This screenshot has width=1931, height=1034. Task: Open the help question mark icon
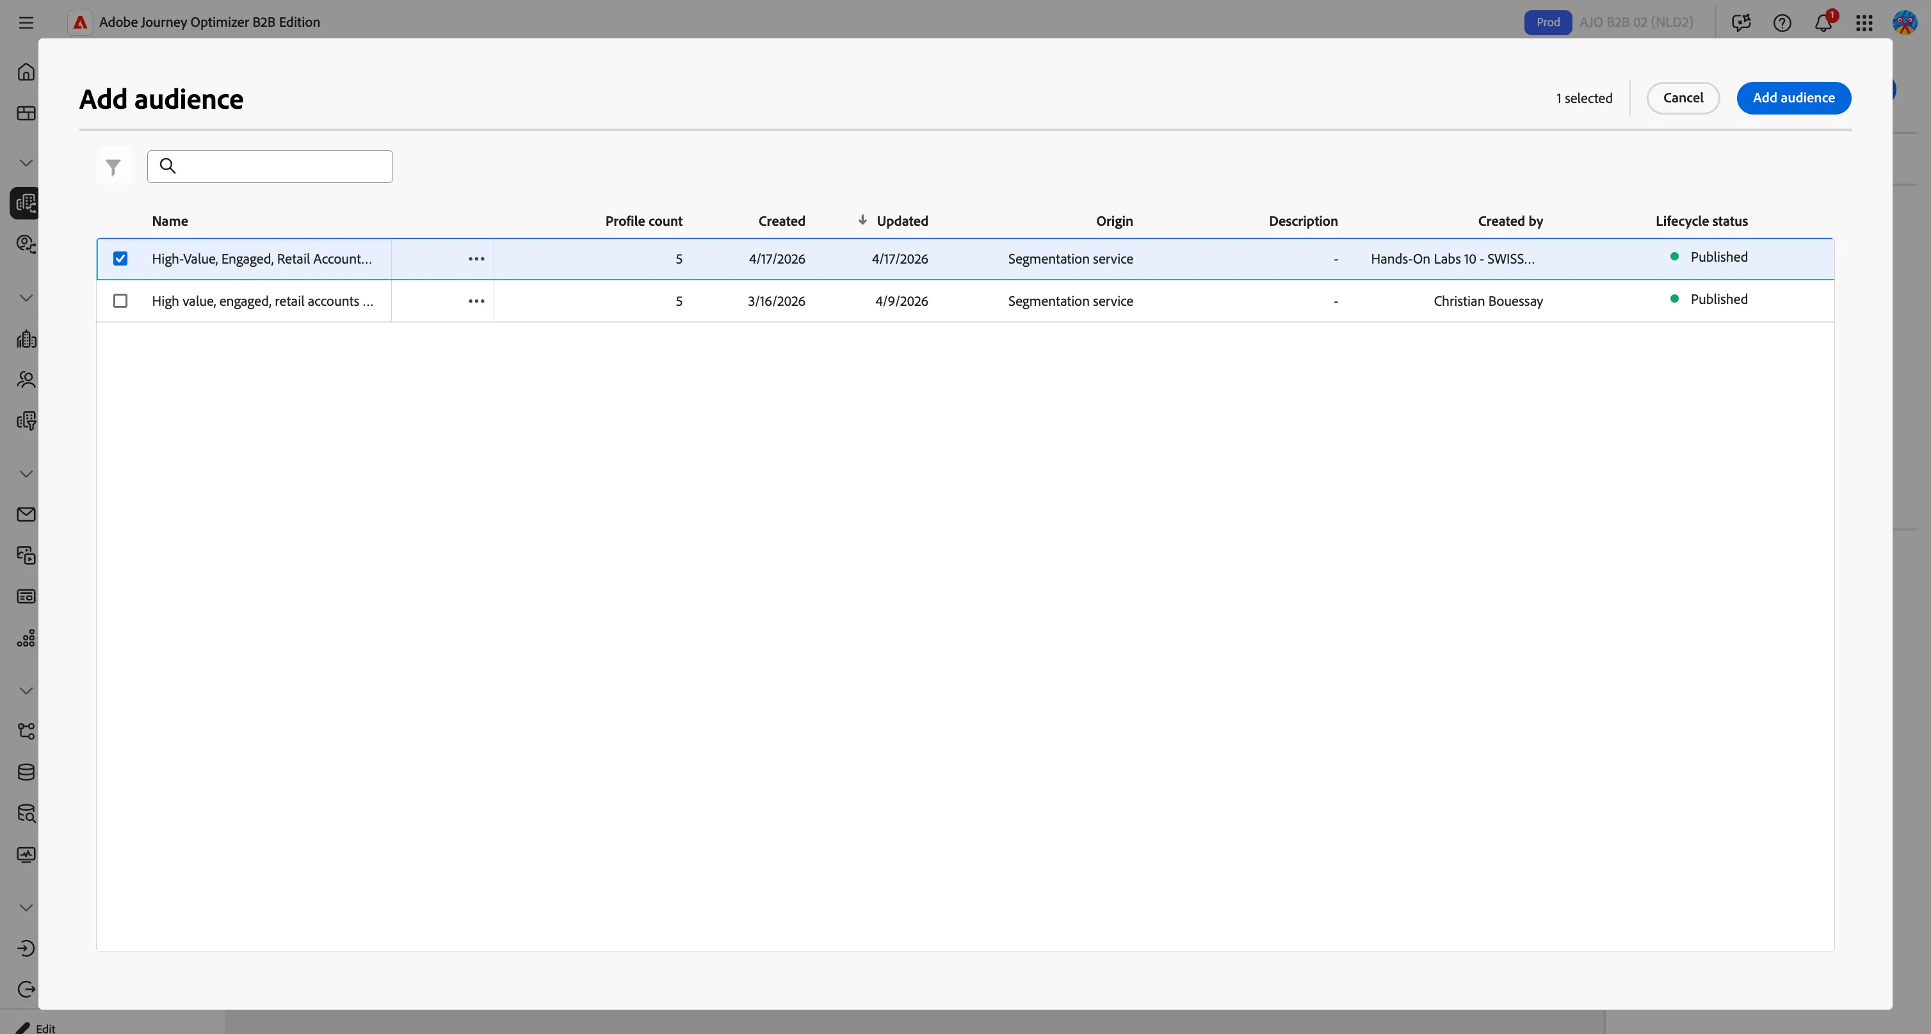1782,22
